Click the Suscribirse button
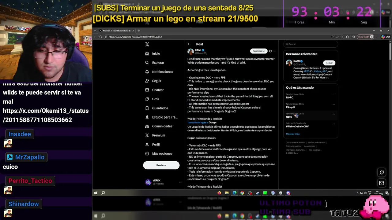This screenshot has height=220, width=392. 259,51
